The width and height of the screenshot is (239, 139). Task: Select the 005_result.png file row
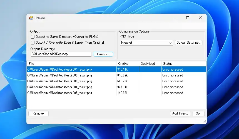[x=117, y=93]
